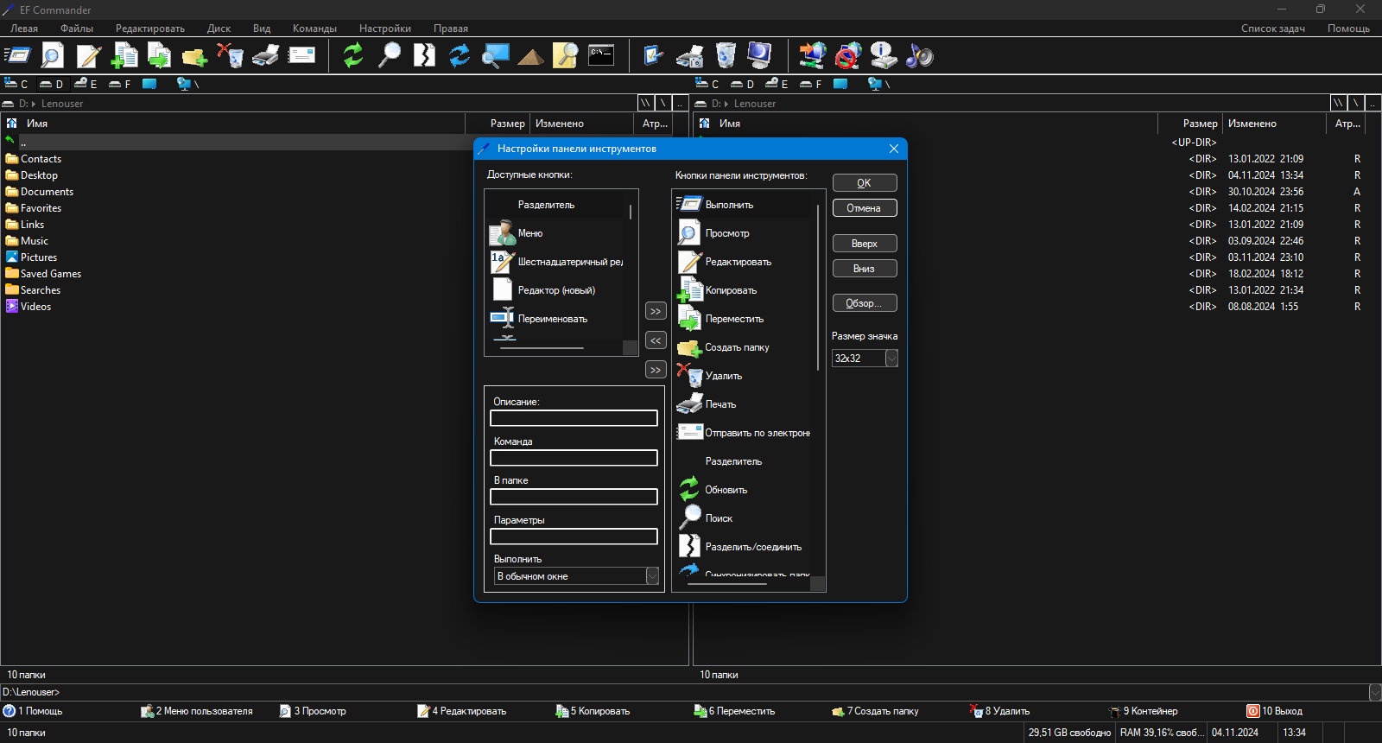Screen dimensions: 1382x743
Task: Expand the 'В обычном окне' run mode dropdown
Action: click(x=576, y=576)
